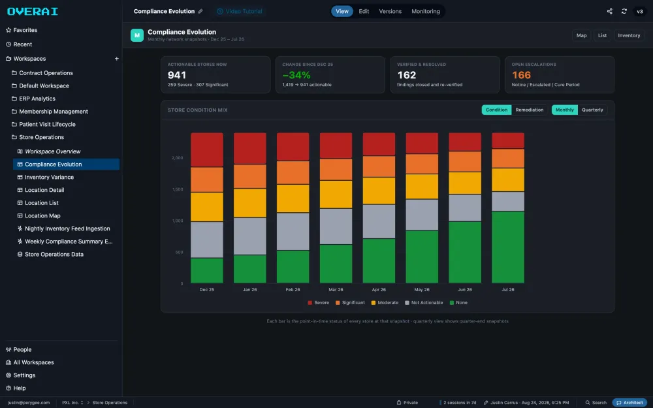Click the Store Operations Data database icon
Image resolution: width=653 pixels, height=408 pixels.
20,255
